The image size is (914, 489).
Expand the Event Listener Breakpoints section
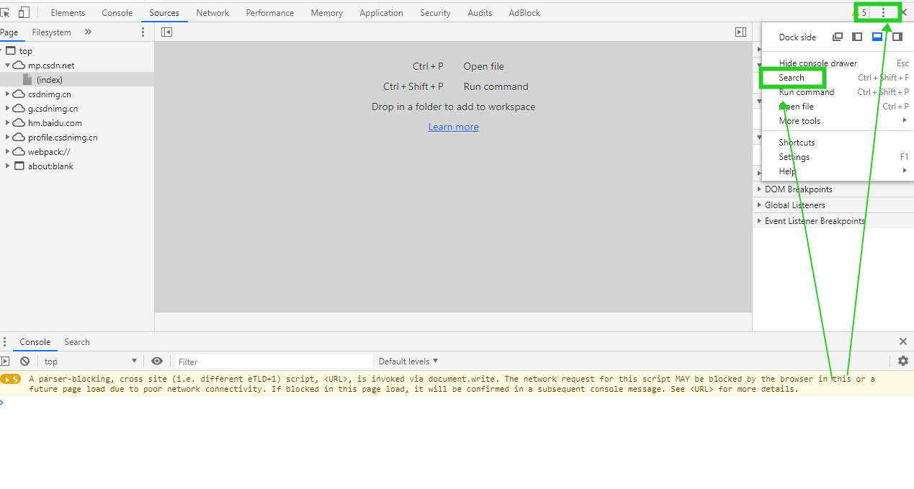833,221
